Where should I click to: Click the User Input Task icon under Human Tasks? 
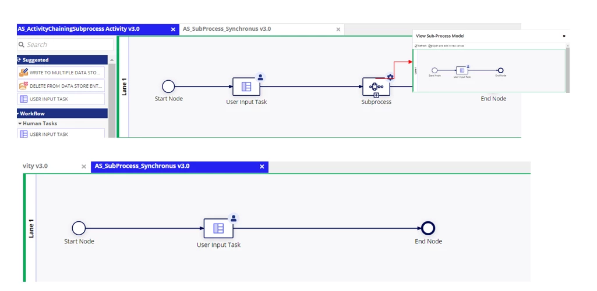pos(24,134)
